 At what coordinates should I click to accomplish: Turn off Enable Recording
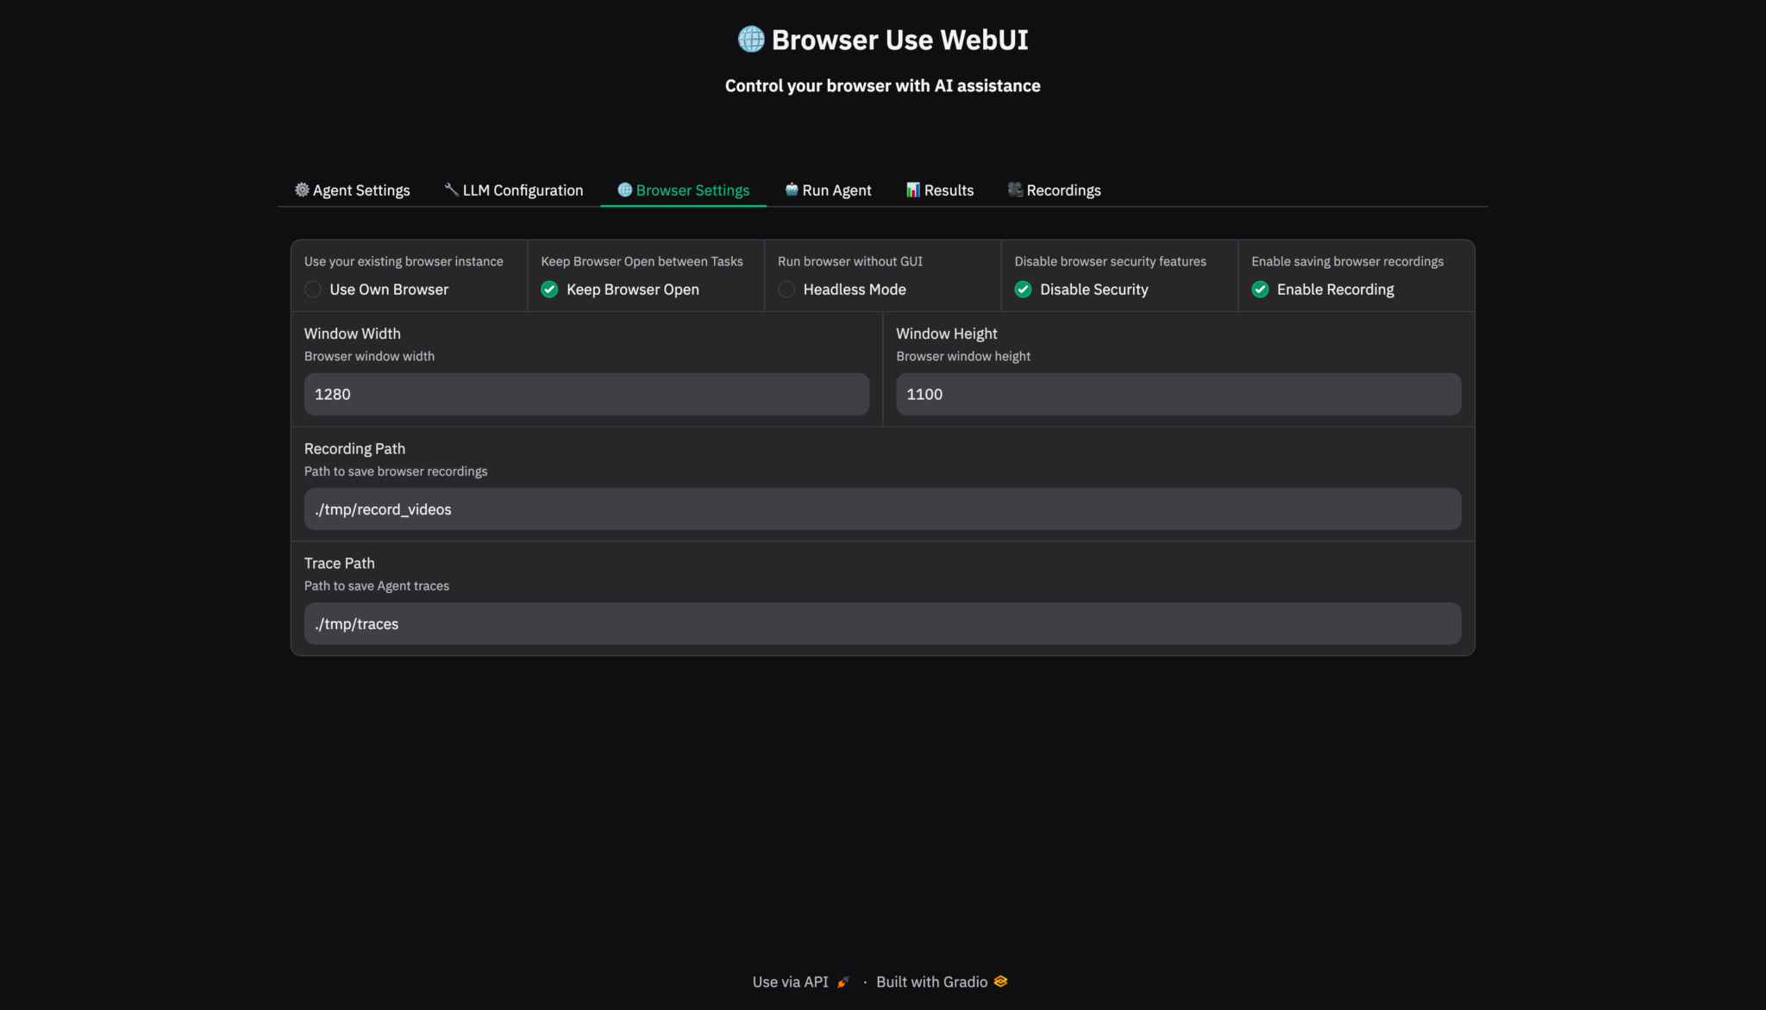tap(1260, 290)
